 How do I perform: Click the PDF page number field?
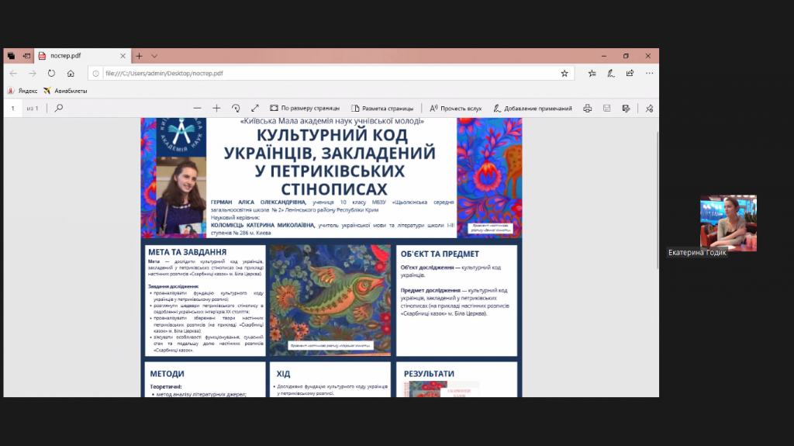coord(12,108)
